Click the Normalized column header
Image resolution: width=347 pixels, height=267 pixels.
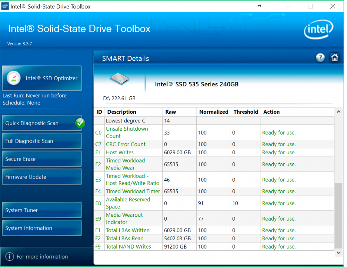click(214, 112)
